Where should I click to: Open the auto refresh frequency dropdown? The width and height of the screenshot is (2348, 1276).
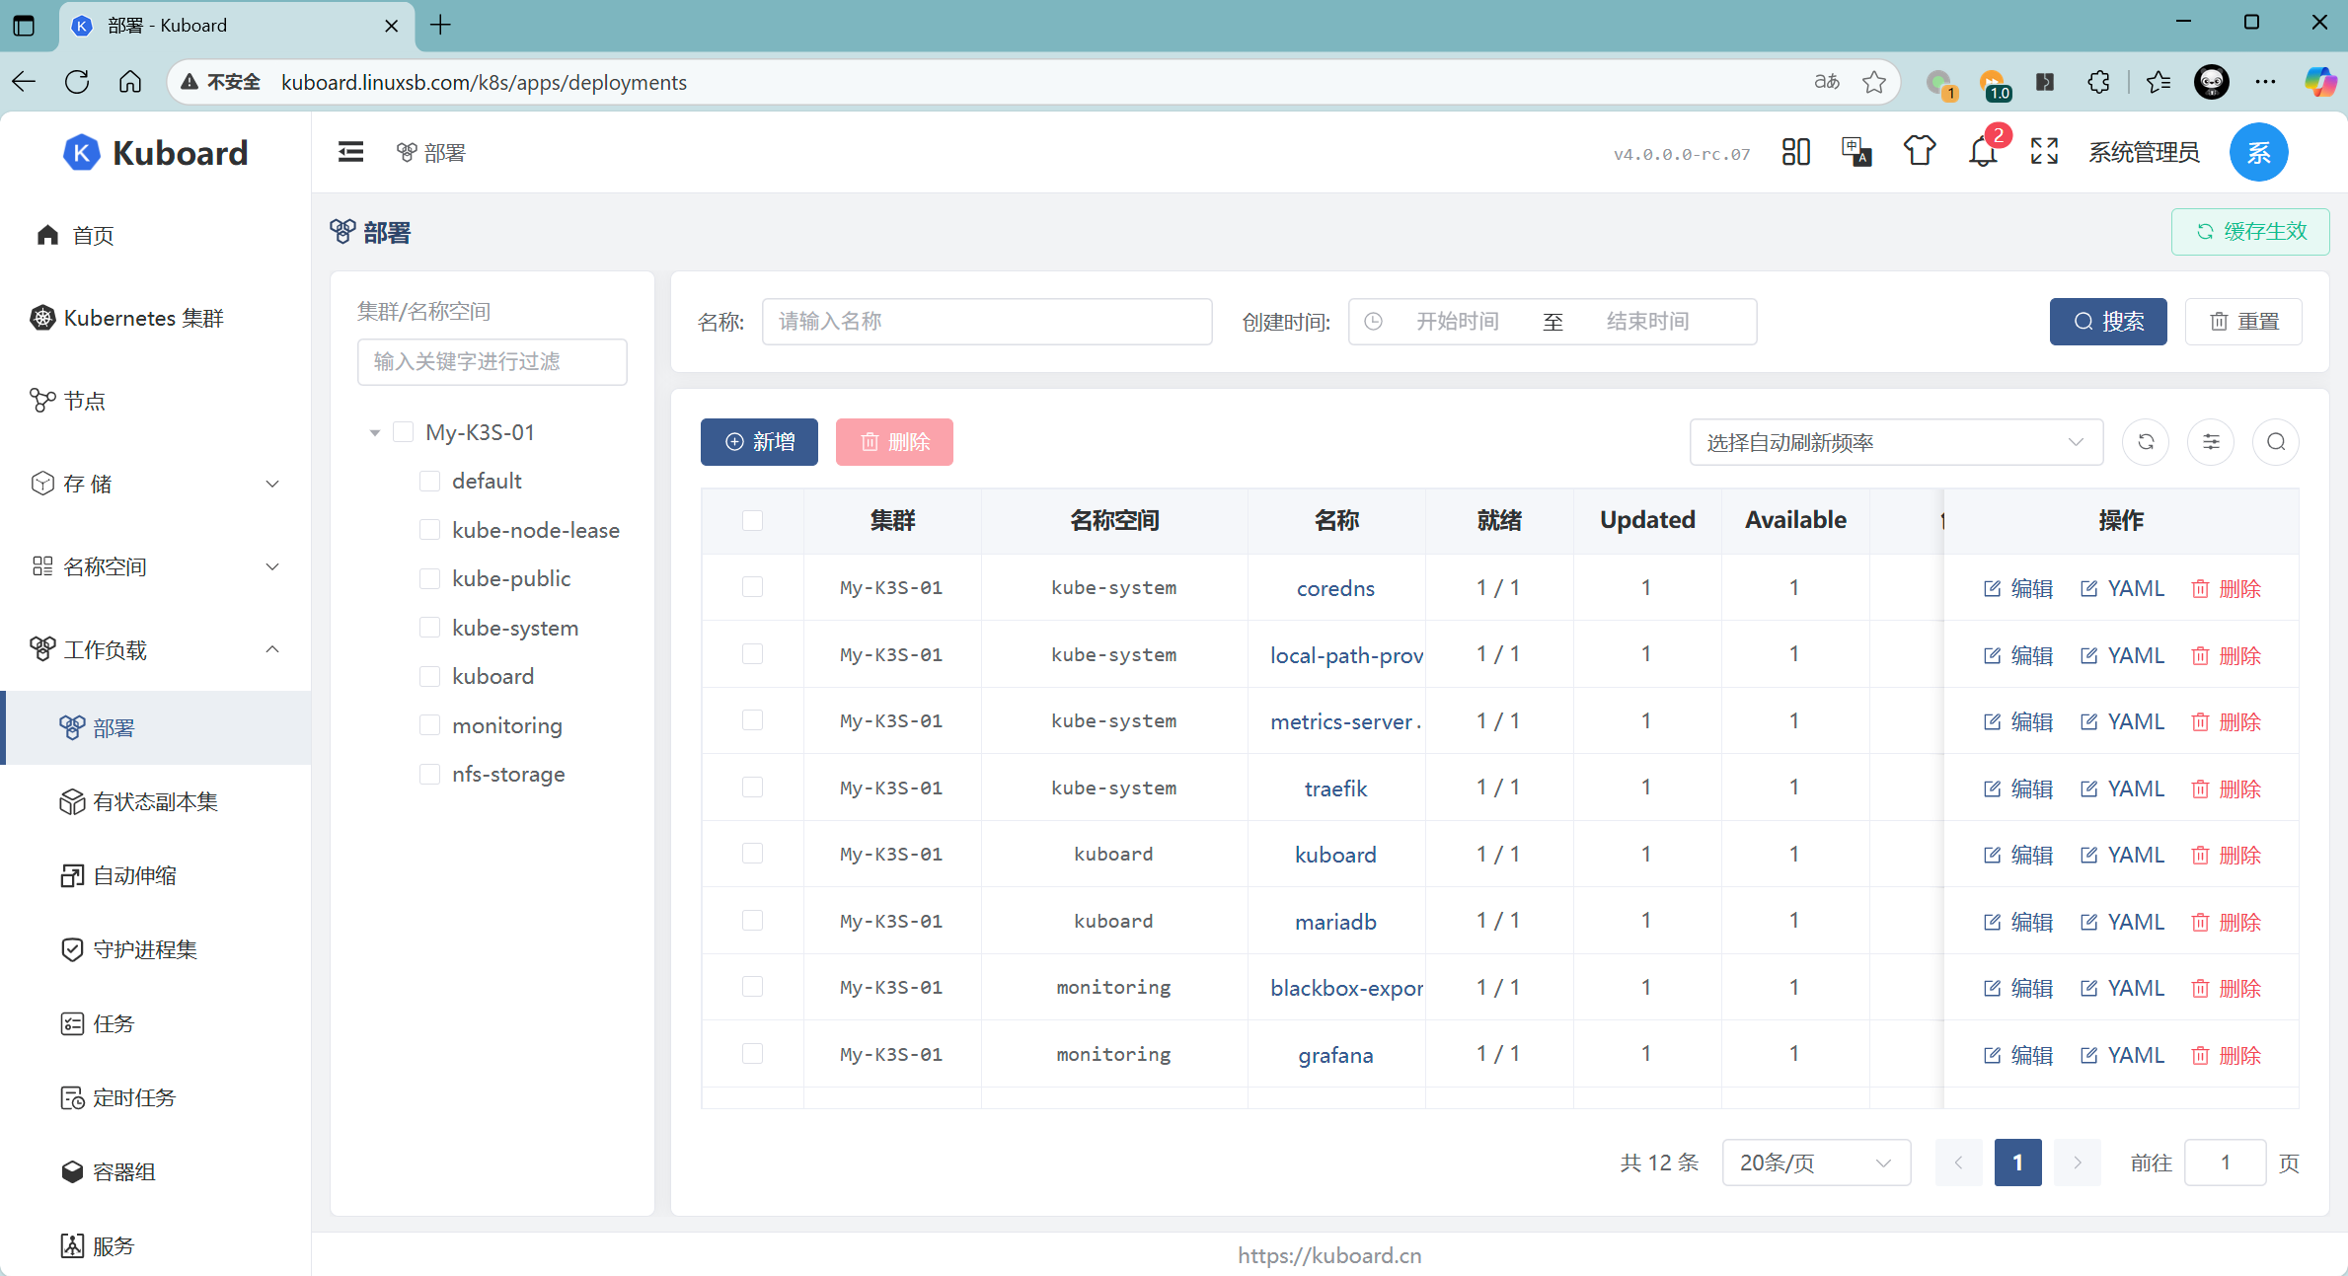click(x=1895, y=442)
